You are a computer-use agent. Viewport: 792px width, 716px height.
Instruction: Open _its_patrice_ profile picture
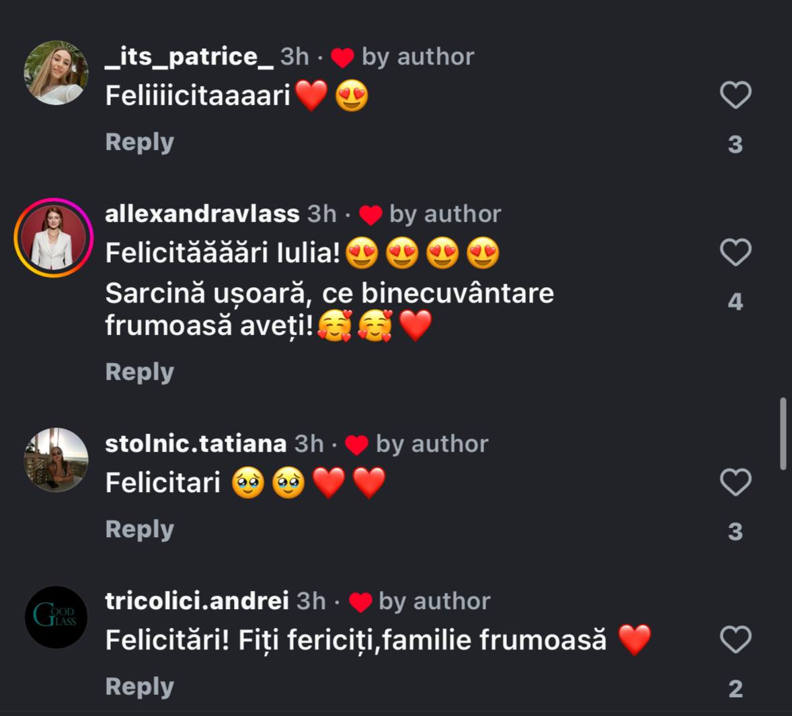(56, 73)
